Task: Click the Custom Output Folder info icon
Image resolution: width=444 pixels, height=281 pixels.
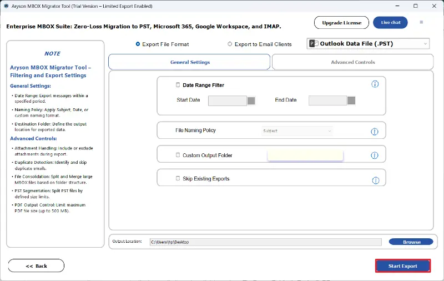Action: [375, 155]
